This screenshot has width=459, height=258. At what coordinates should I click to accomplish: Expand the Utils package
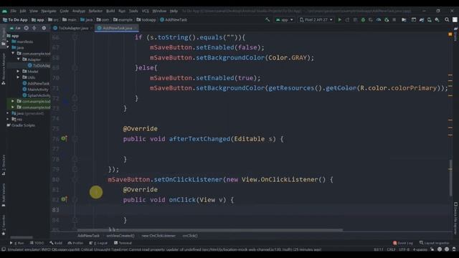(19, 77)
